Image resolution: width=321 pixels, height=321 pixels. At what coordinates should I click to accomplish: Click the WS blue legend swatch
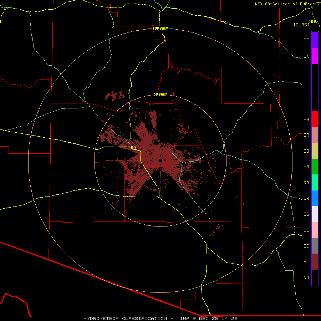[x=315, y=198]
